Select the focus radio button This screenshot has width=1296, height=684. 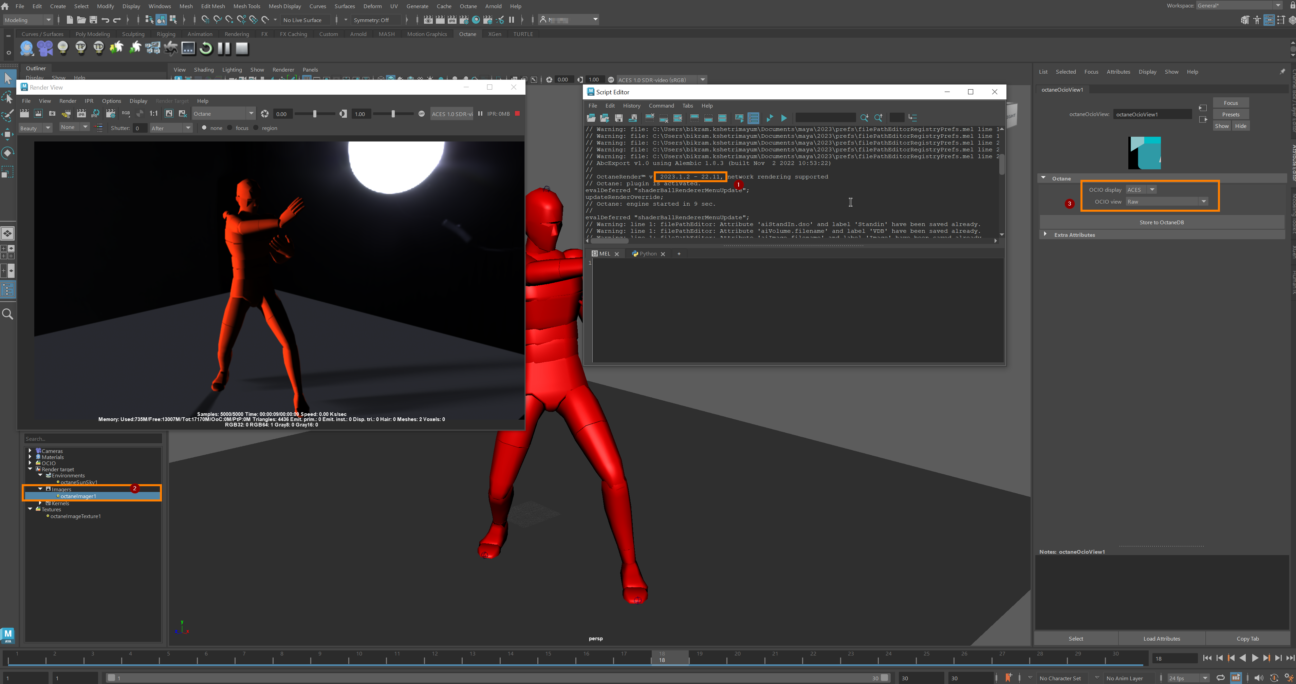click(230, 128)
